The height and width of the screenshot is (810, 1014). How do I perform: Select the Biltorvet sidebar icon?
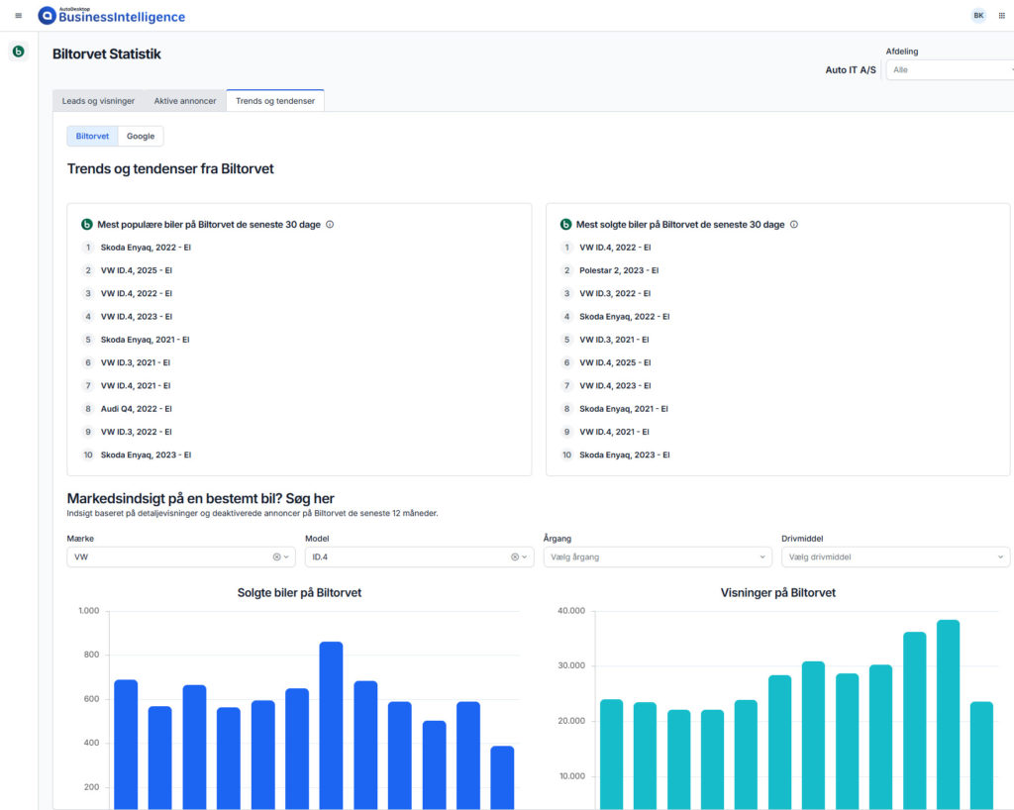[x=19, y=51]
